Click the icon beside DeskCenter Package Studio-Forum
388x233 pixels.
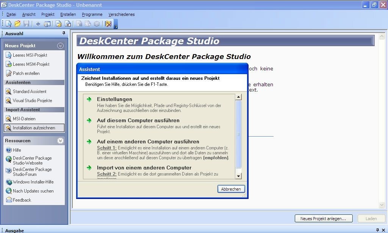(9, 171)
